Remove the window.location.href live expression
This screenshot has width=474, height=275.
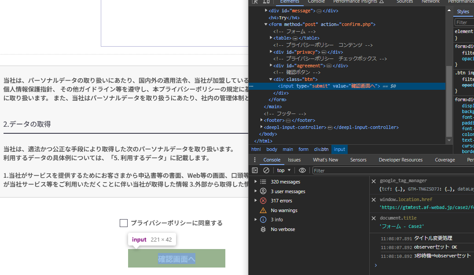[374, 200]
